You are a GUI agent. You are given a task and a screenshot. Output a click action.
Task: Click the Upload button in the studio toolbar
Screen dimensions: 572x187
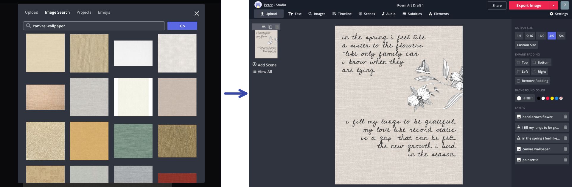click(269, 14)
